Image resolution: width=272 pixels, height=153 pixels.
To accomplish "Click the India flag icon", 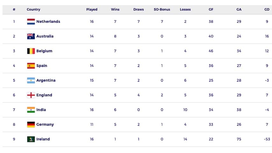I will [31, 110].
